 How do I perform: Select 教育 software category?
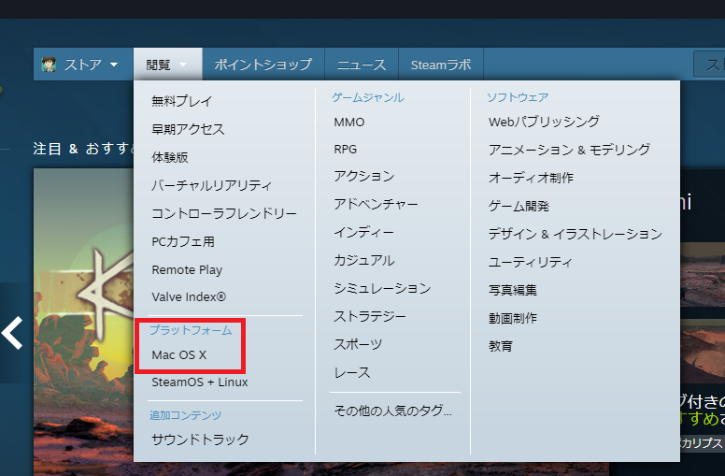point(500,346)
